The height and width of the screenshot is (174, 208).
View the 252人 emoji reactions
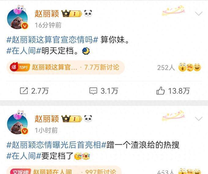[179, 67]
